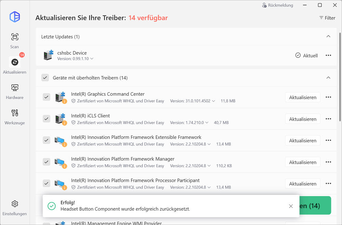Click Intel(R) iCLS Client device icon

[x=61, y=119]
